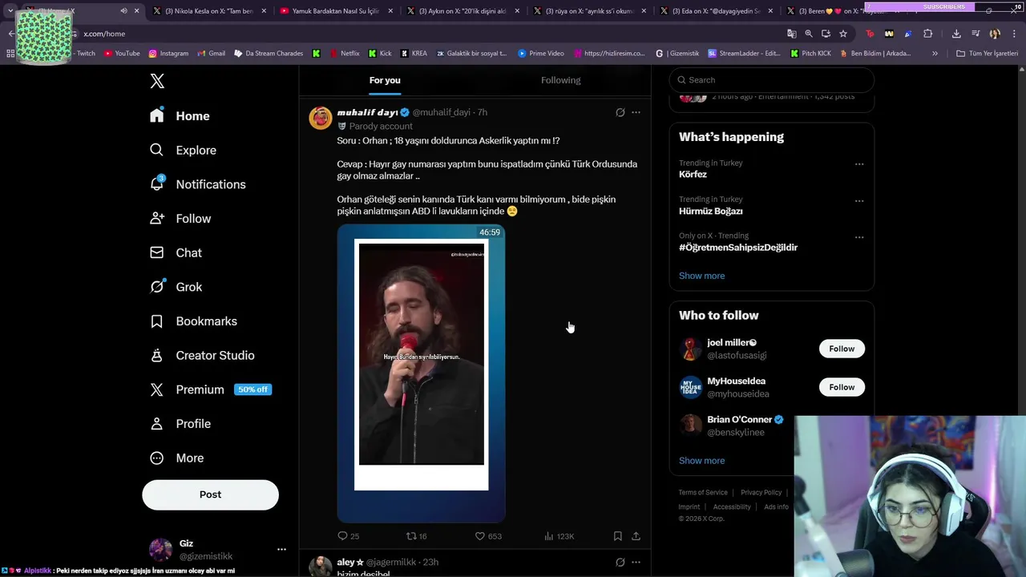Open Terms of Service link
1026x577 pixels.
(x=703, y=493)
